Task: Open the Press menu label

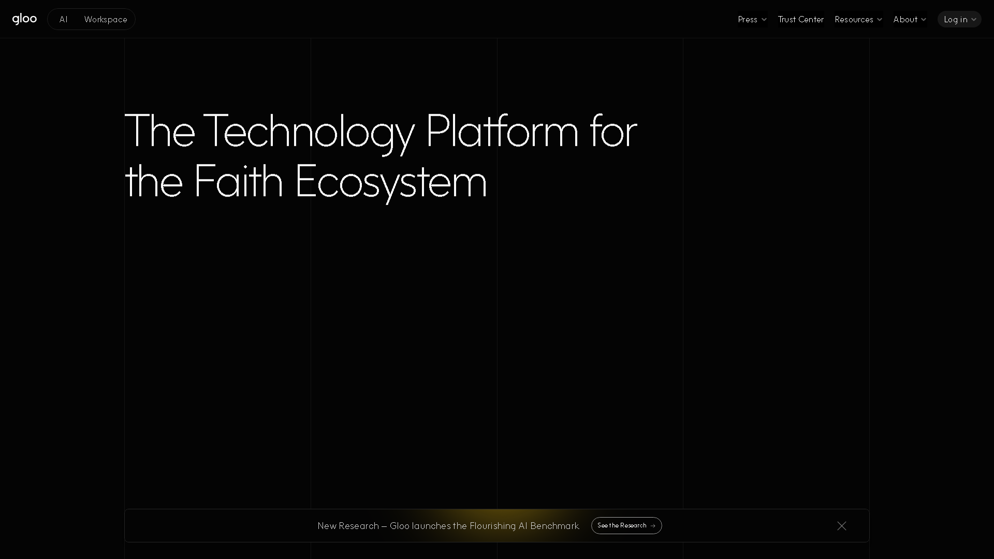Action: coord(747,19)
